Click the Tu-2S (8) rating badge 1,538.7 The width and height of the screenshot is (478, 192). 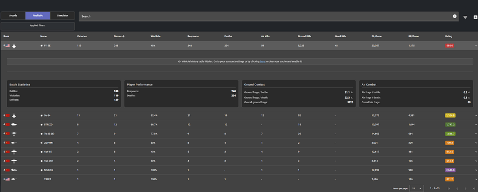click(450, 134)
